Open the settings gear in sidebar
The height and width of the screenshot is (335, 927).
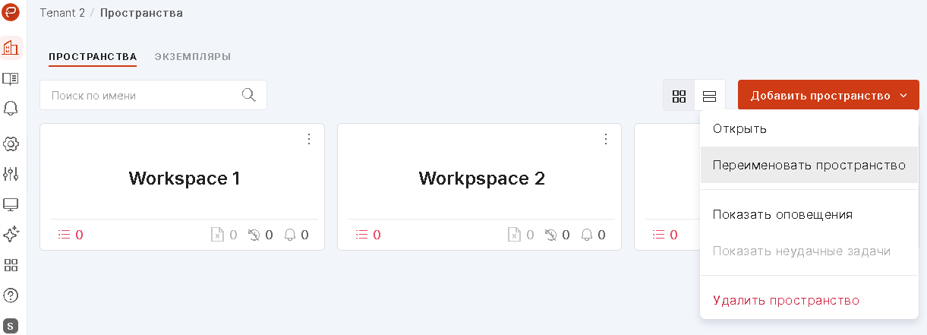tap(11, 144)
